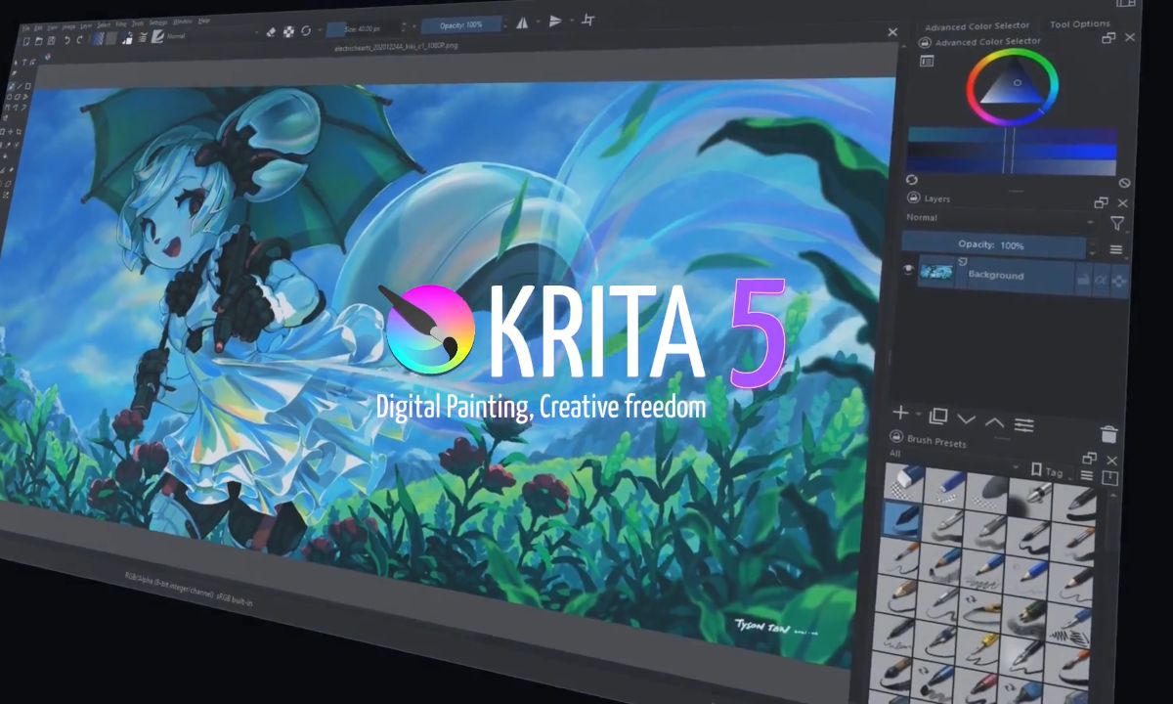1173x704 pixels.
Task: Toggle the alpha lock on the Background layer
Action: point(1102,280)
